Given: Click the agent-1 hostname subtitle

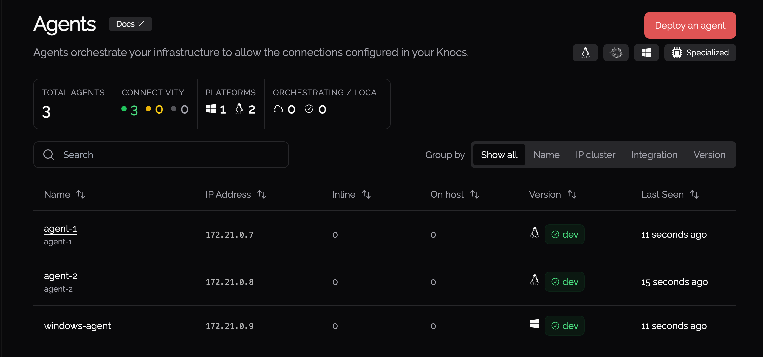Looking at the screenshot, I should point(58,242).
